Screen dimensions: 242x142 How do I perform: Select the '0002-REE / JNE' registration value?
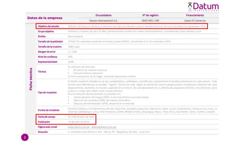tap(150, 21)
